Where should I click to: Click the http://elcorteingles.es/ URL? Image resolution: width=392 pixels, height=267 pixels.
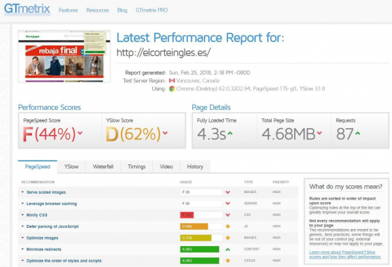click(x=163, y=52)
